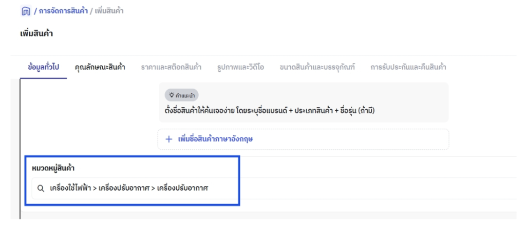This screenshot has height=225, width=526.
Task: Click the เพิ่มสินค้า breadcrumb item
Action: click(109, 11)
